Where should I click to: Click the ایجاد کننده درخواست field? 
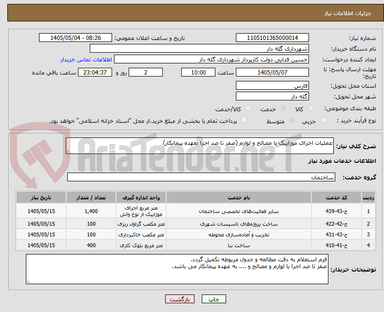pyautogui.click(x=211, y=59)
